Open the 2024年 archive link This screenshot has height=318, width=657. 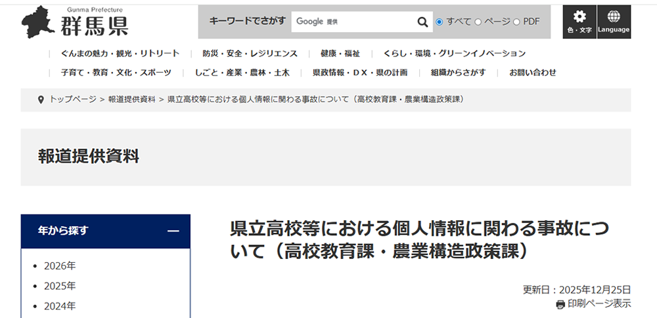click(x=60, y=306)
